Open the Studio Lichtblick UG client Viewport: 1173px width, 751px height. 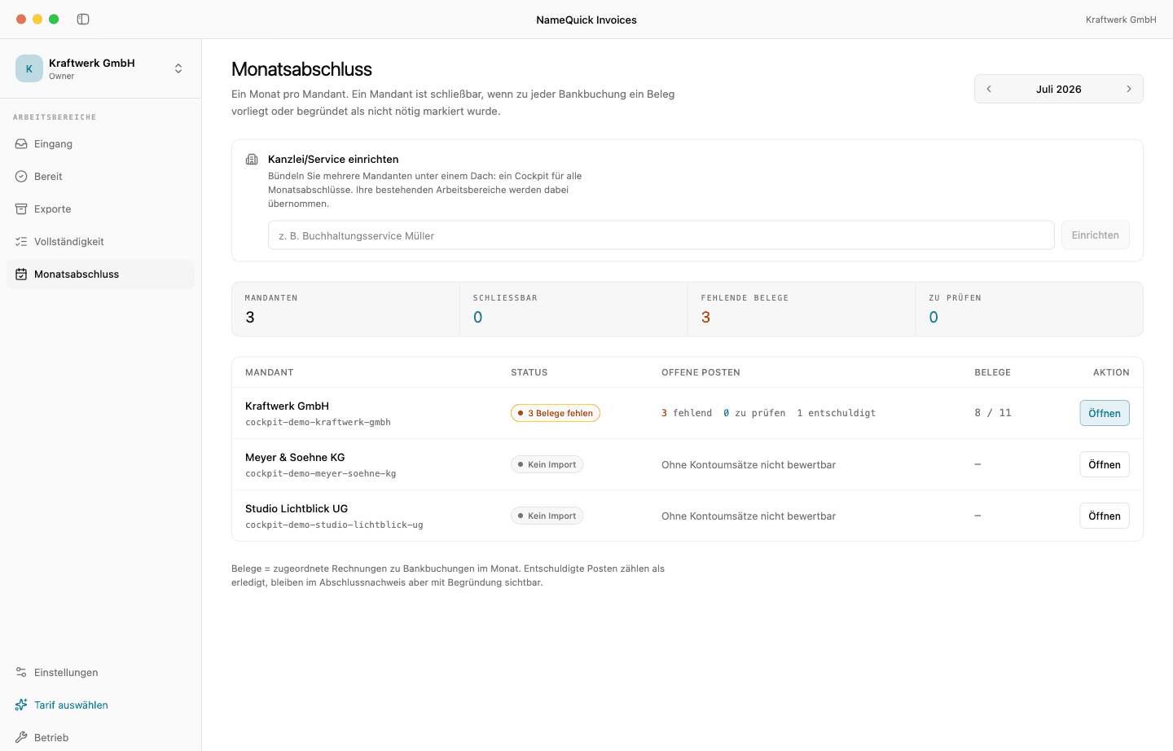(x=1105, y=516)
